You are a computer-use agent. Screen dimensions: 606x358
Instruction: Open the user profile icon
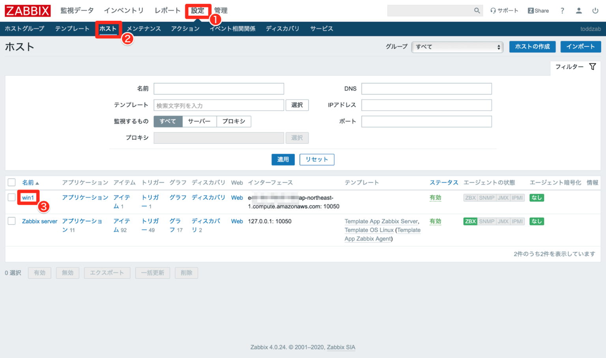pyautogui.click(x=579, y=11)
